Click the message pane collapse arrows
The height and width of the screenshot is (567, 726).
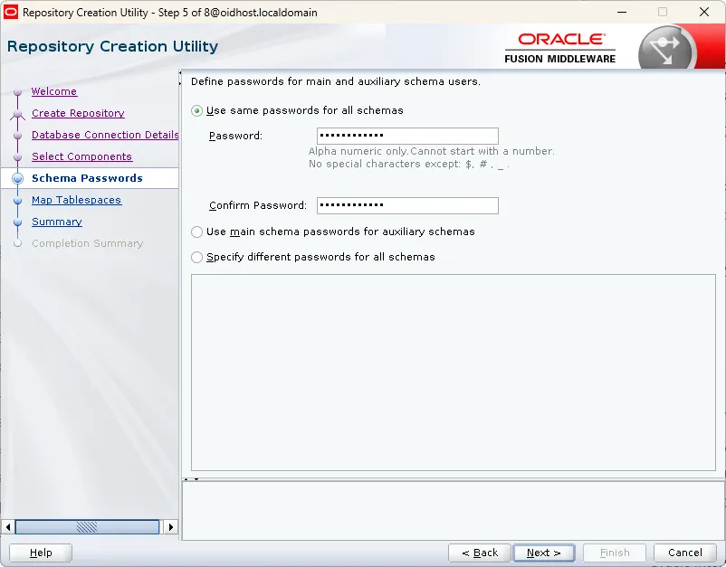pyautogui.click(x=191, y=479)
